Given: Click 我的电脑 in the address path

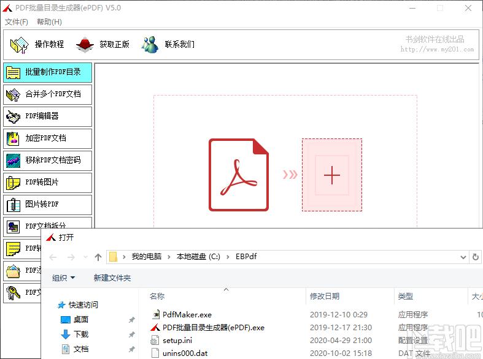Looking at the screenshot, I should click(147, 257).
